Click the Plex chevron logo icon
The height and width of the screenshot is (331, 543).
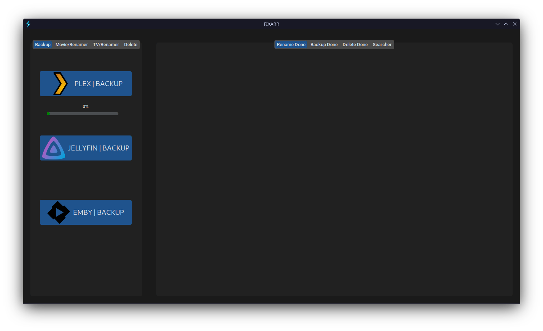tap(60, 84)
